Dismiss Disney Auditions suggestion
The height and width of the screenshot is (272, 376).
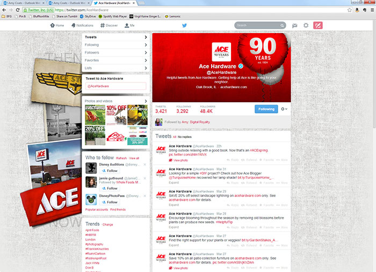click(x=145, y=164)
